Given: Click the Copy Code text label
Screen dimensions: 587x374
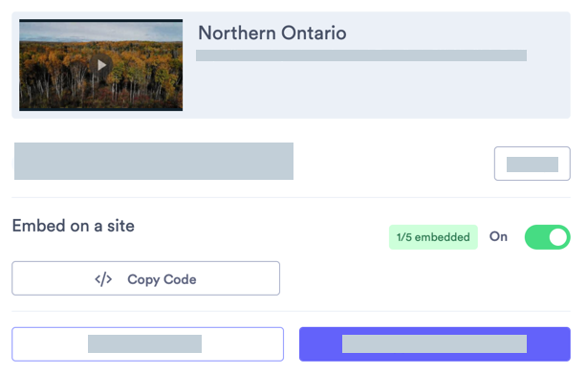Looking at the screenshot, I should pos(162,279).
